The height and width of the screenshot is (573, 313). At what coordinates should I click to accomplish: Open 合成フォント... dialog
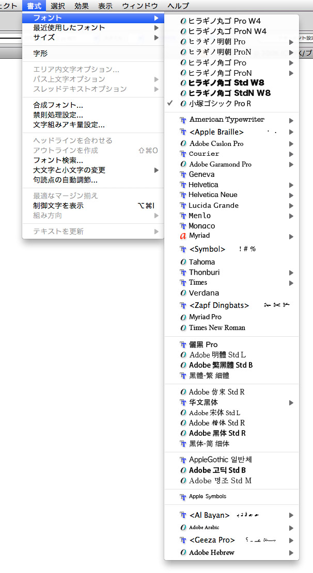93,105
